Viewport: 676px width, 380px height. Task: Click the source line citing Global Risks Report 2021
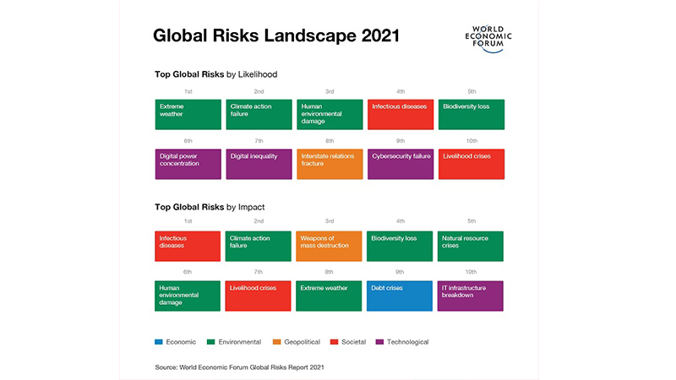[x=240, y=367]
